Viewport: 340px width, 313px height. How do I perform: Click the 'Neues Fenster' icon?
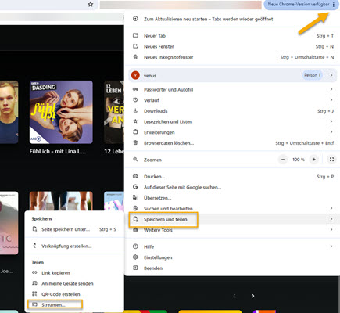pyautogui.click(x=135, y=46)
